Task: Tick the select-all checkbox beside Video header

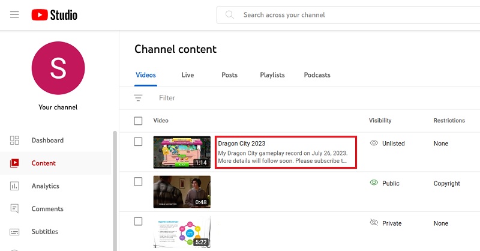Action: click(x=138, y=121)
